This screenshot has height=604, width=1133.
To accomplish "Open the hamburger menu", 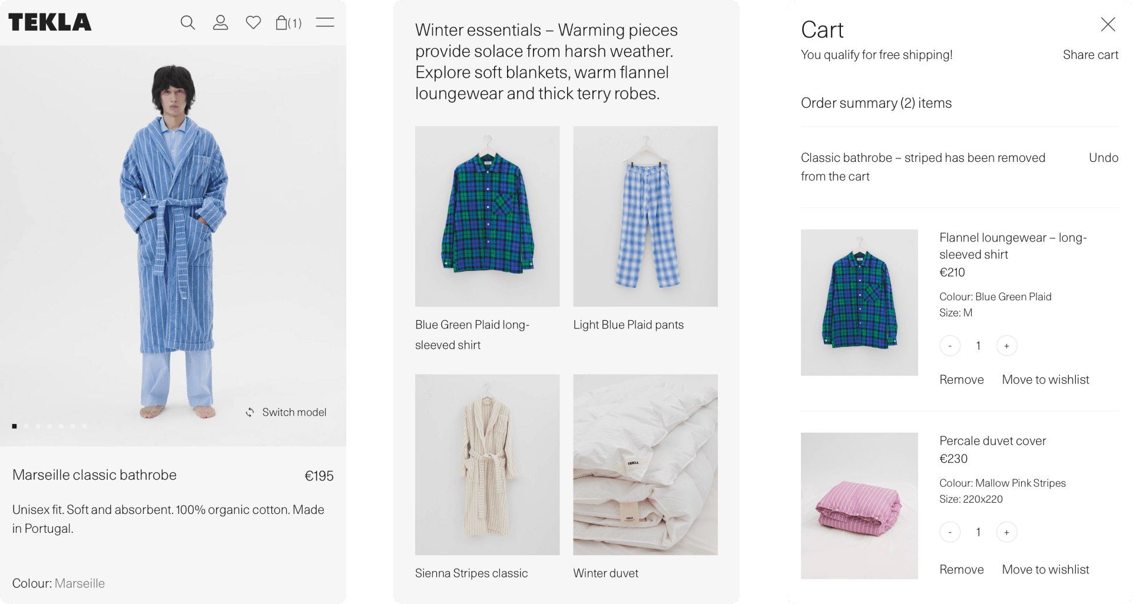I will pyautogui.click(x=325, y=23).
